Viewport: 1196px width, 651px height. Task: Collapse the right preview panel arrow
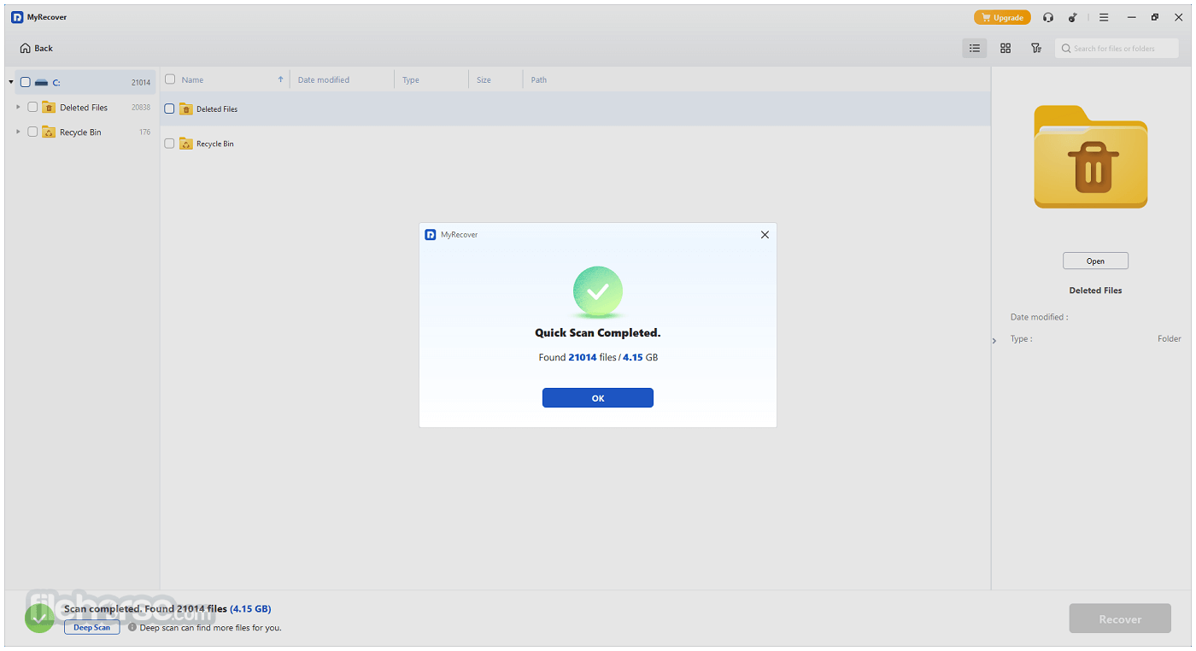click(994, 341)
